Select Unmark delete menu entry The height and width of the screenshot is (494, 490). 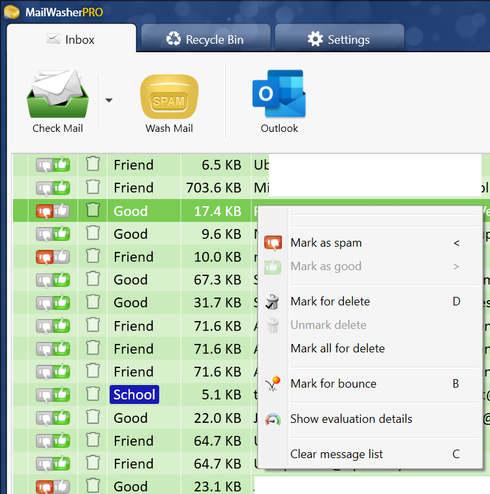371,325
